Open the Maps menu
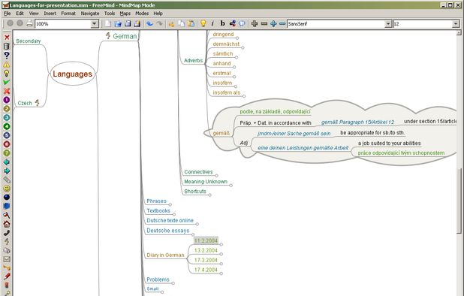 click(125, 14)
